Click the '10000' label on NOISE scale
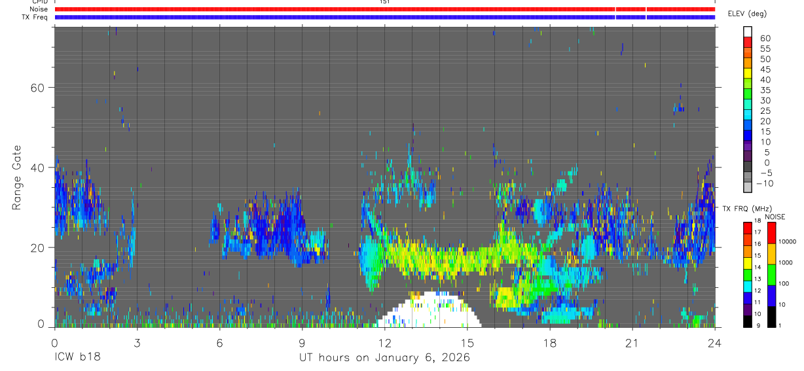This screenshot has width=804, height=371. click(x=788, y=241)
